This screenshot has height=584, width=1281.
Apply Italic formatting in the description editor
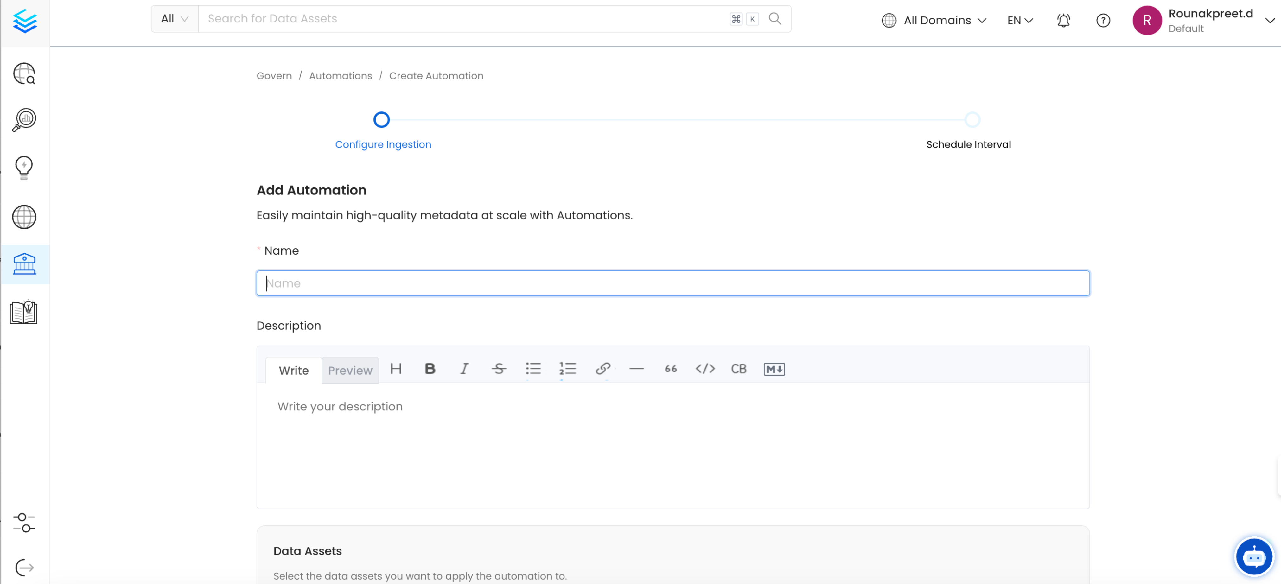point(463,369)
